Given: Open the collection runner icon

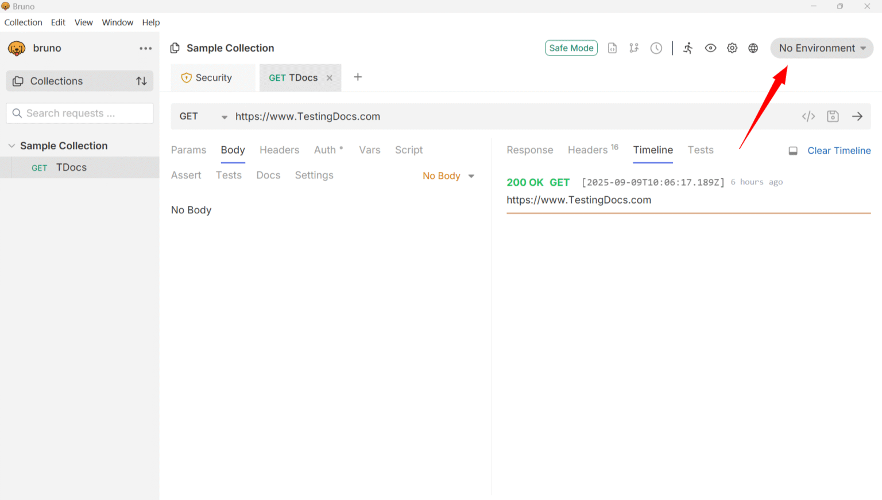Looking at the screenshot, I should tap(687, 48).
